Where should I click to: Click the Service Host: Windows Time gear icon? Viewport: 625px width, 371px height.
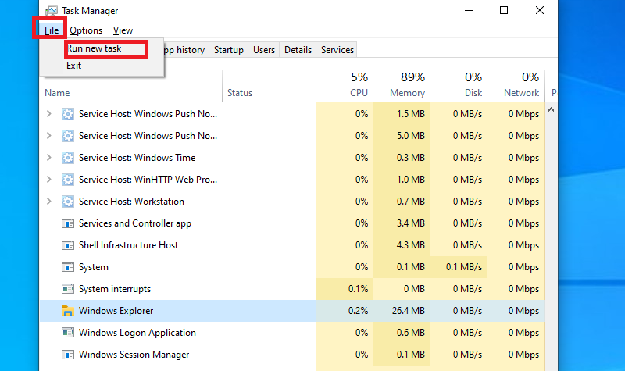(67, 158)
